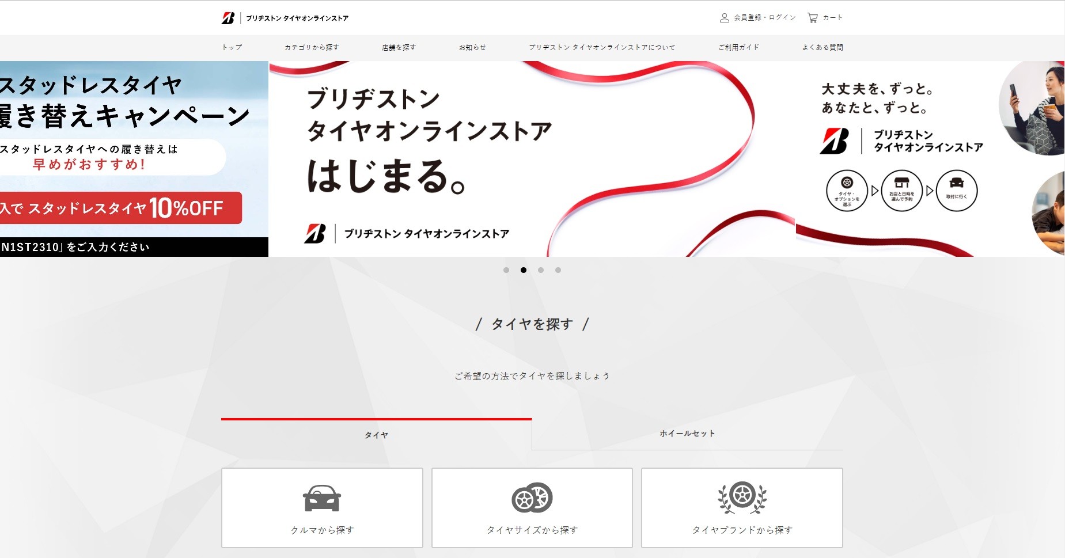Click the car icon to search by vehicle
The width and height of the screenshot is (1065, 558).
tap(322, 498)
